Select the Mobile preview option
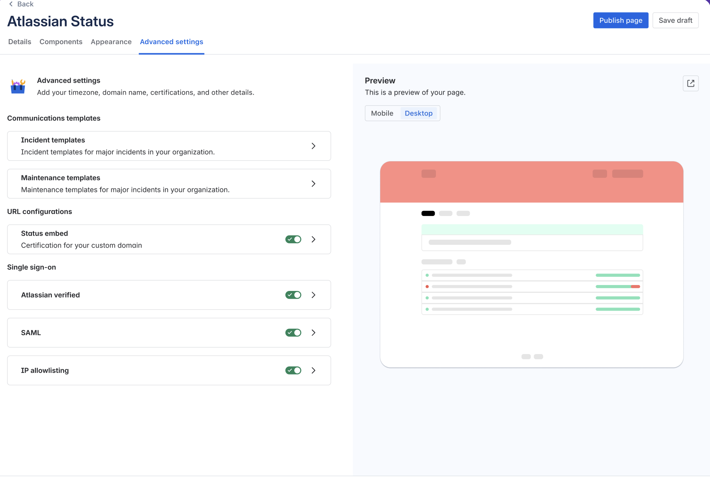The image size is (710, 477). (382, 113)
